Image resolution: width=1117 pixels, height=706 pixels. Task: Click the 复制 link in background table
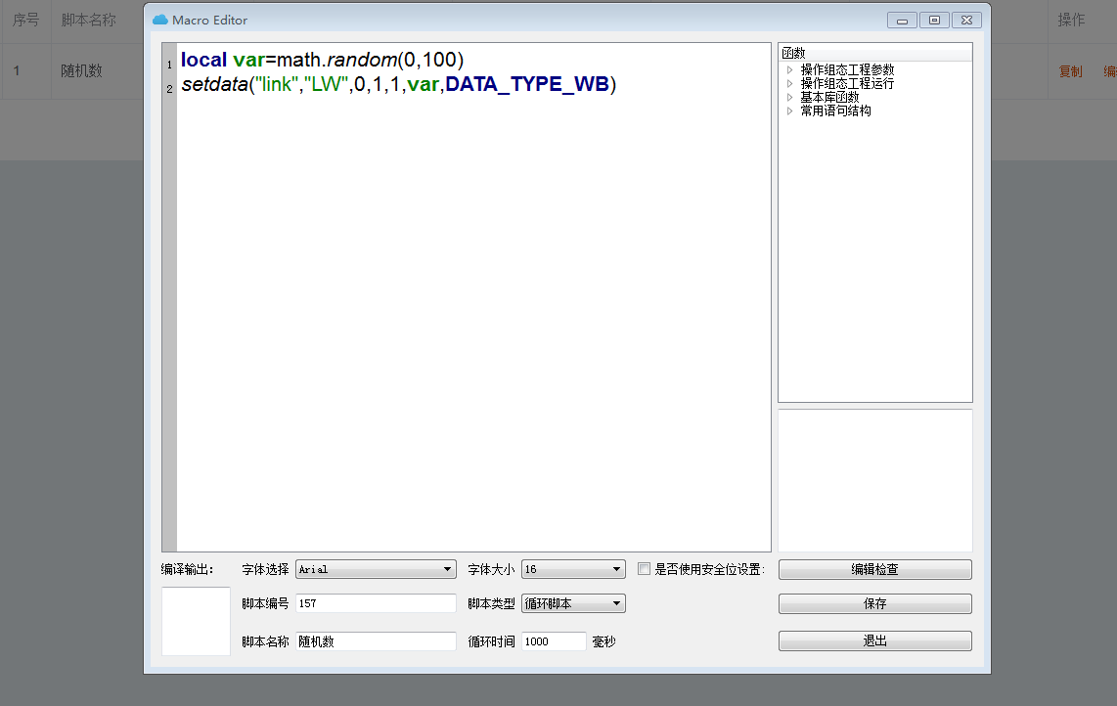pyautogui.click(x=1070, y=71)
